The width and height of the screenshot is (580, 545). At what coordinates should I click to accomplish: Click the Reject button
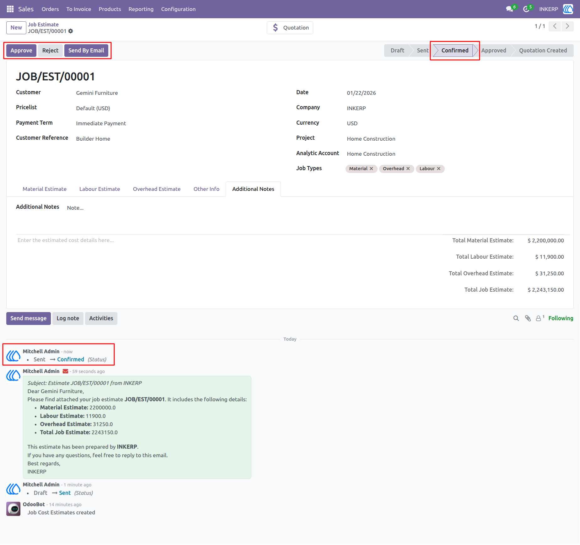pyautogui.click(x=50, y=51)
